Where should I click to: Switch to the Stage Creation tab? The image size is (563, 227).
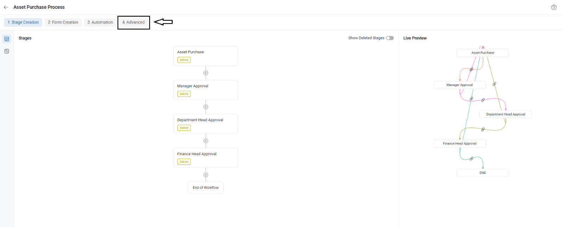tap(23, 22)
